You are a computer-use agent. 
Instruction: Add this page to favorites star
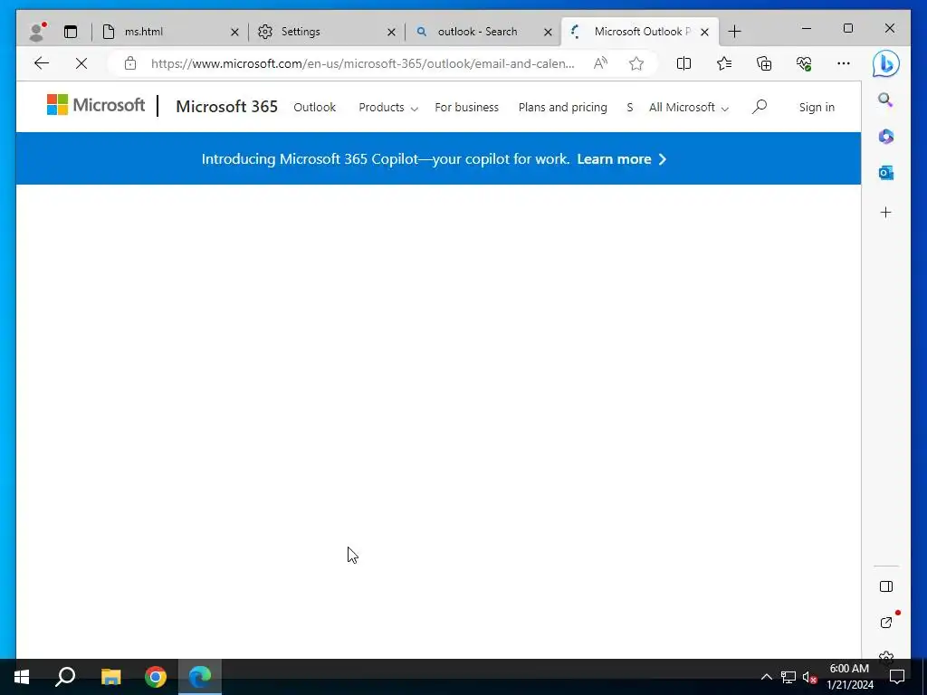tap(636, 63)
